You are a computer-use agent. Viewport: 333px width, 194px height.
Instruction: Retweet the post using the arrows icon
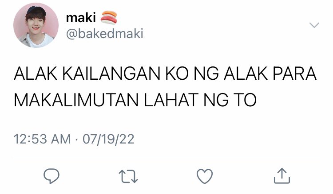click(128, 176)
